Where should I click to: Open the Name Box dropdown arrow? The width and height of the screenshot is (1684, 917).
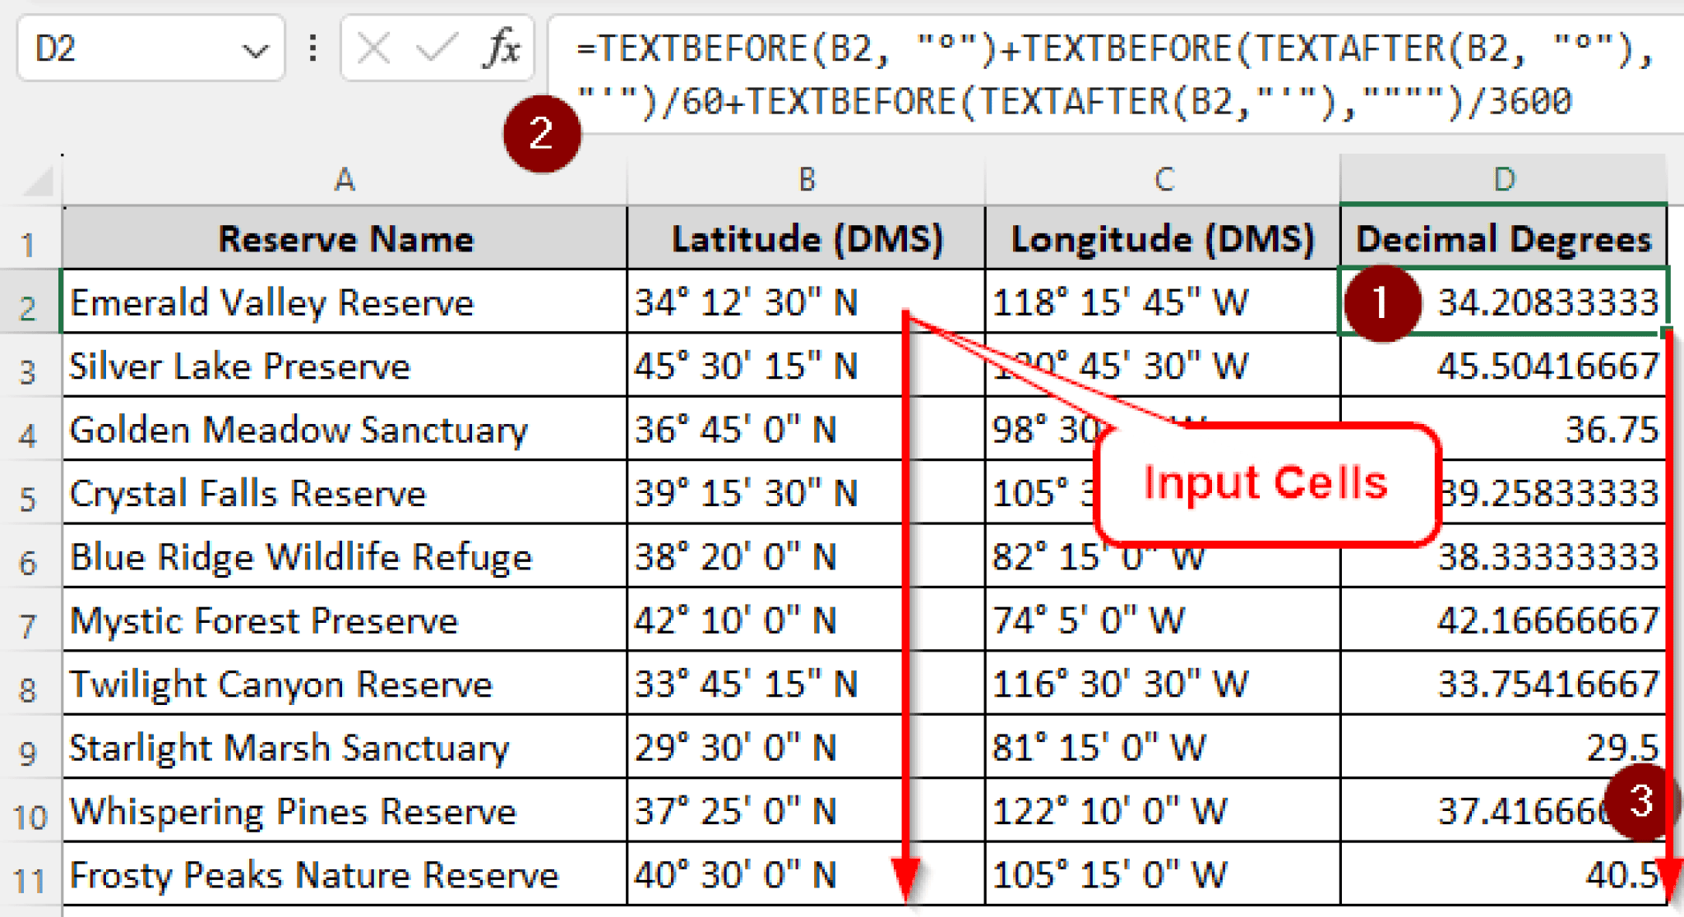[x=255, y=49]
